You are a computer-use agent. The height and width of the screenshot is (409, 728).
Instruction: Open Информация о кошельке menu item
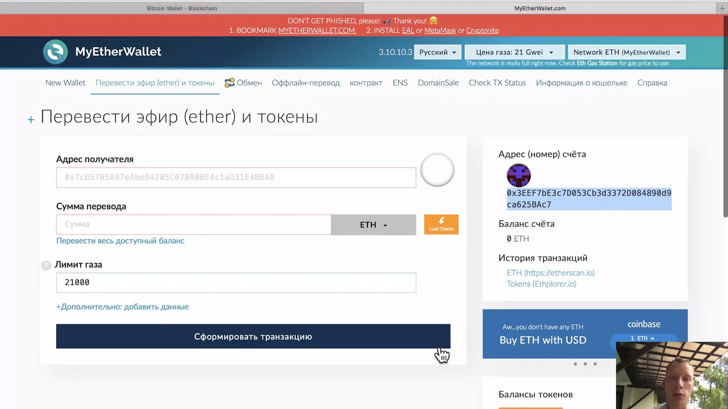pos(581,83)
